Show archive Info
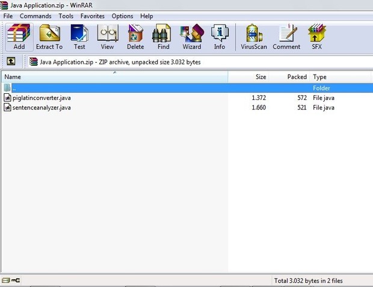This screenshot has width=373, height=287. coord(220,37)
